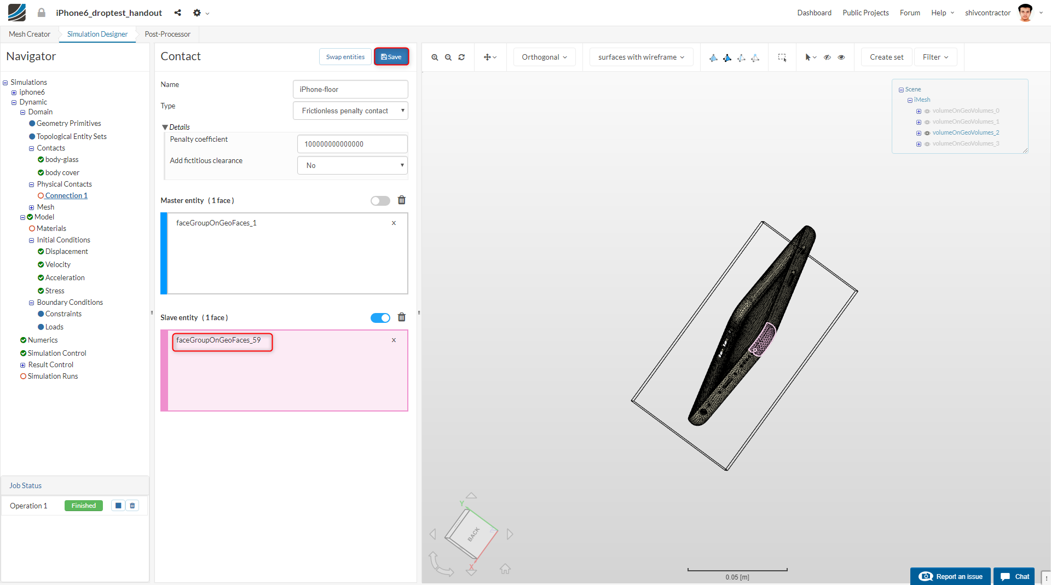This screenshot has height=585, width=1051.
Task: Click the user profile avatar
Action: point(1025,13)
